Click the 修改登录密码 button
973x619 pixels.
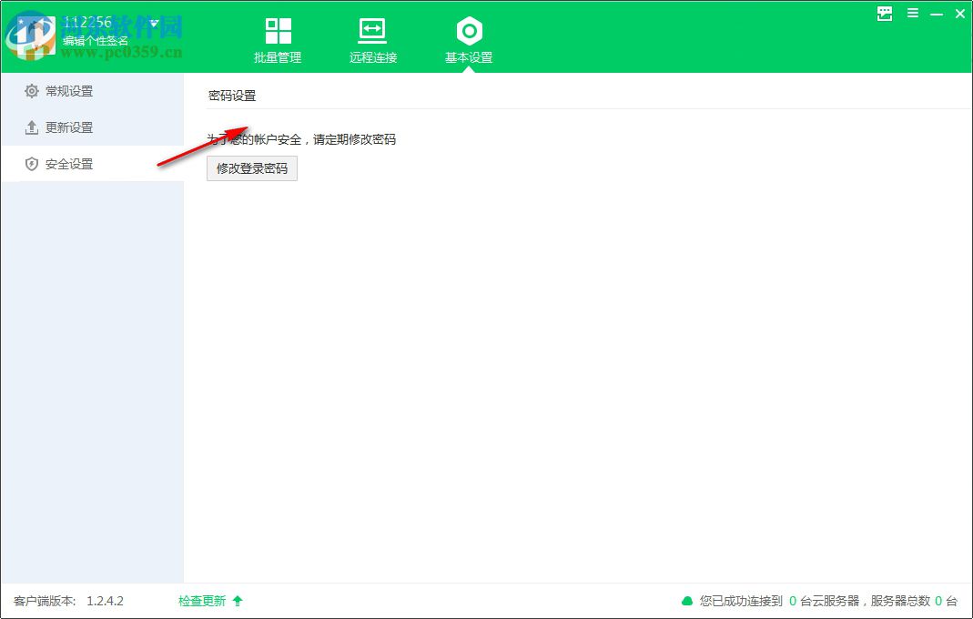coord(251,167)
